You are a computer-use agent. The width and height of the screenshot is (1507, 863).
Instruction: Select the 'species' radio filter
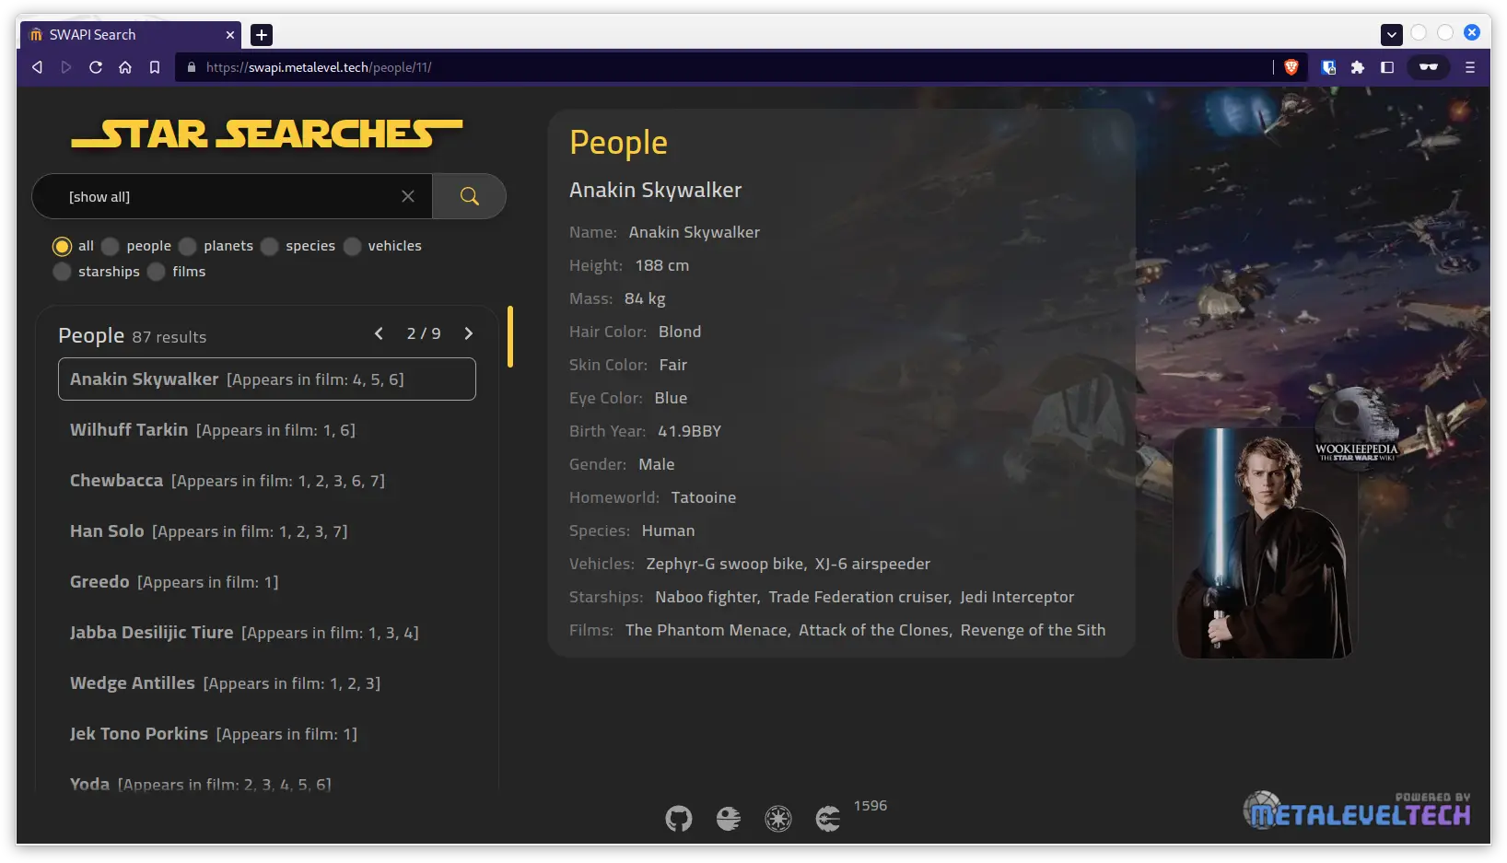click(x=270, y=246)
